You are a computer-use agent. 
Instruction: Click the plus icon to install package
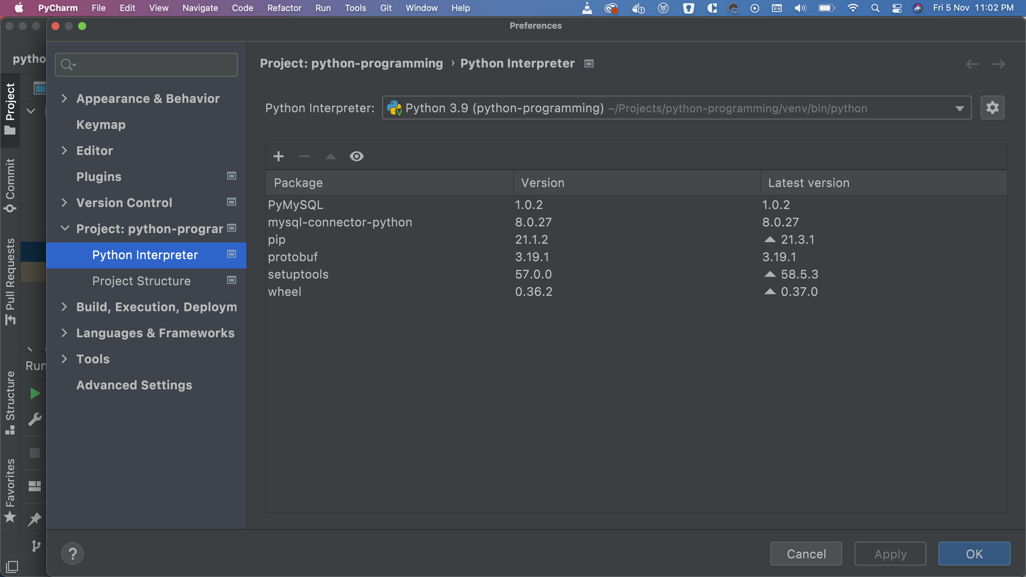click(279, 156)
